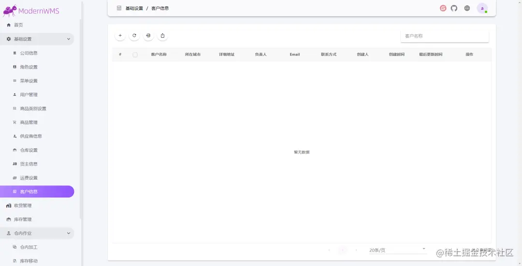Click the 详细地址 column header
Viewport: 522px width, 266px height.
tap(227, 55)
